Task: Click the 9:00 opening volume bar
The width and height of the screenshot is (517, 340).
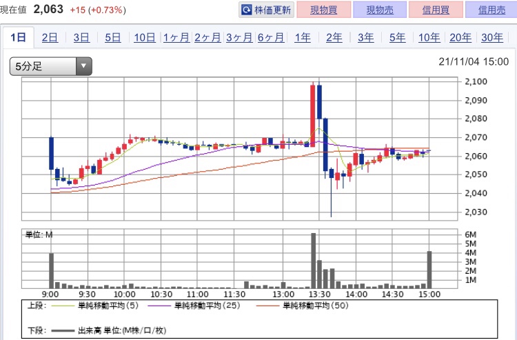Action: 52,271
